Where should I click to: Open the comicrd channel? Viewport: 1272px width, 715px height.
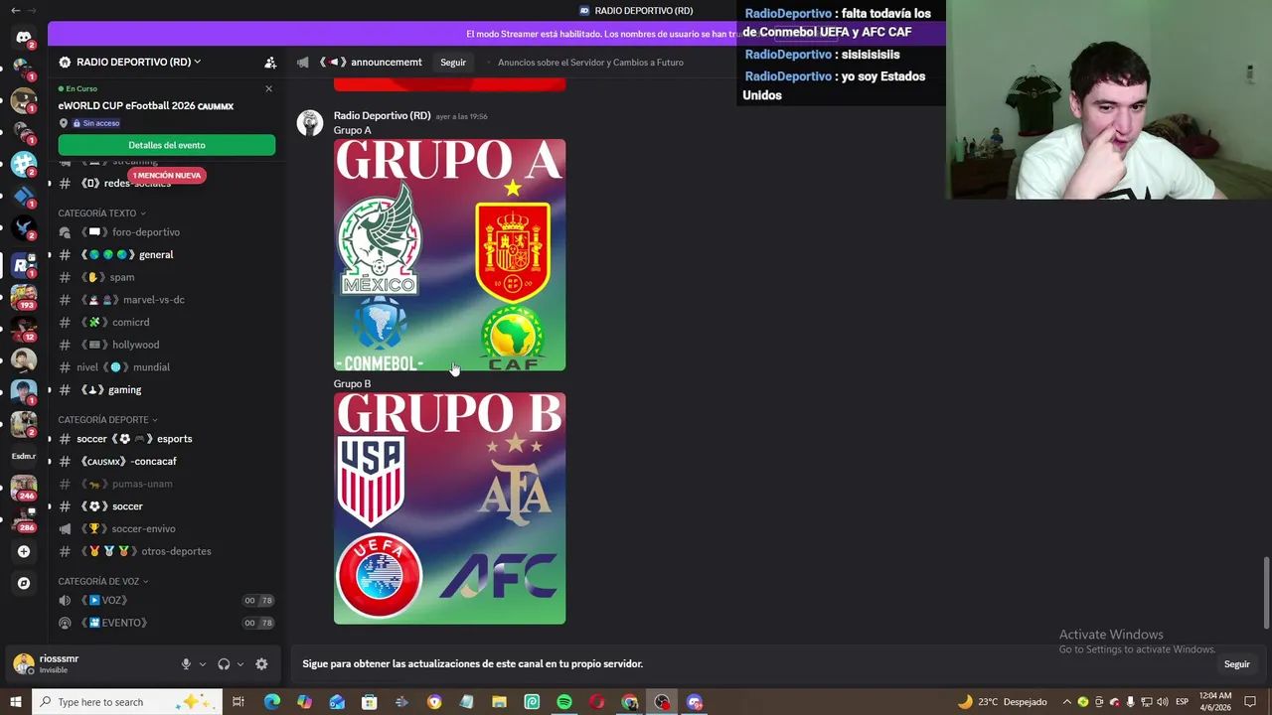pos(166,322)
